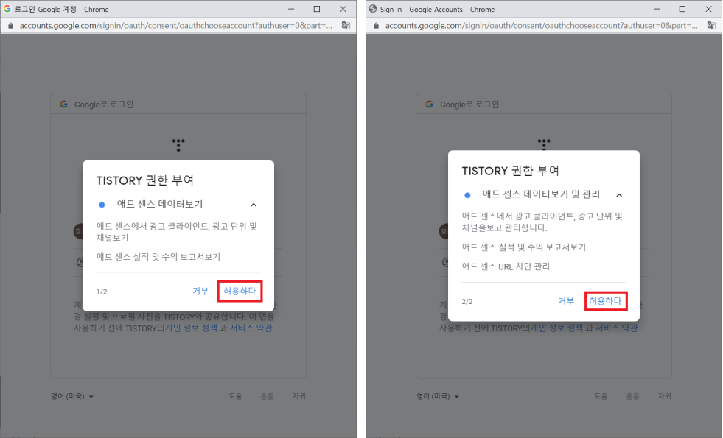Close the left 로그인-Google 계정 Chrome window
Viewport: 723px width, 438px height.
343,9
